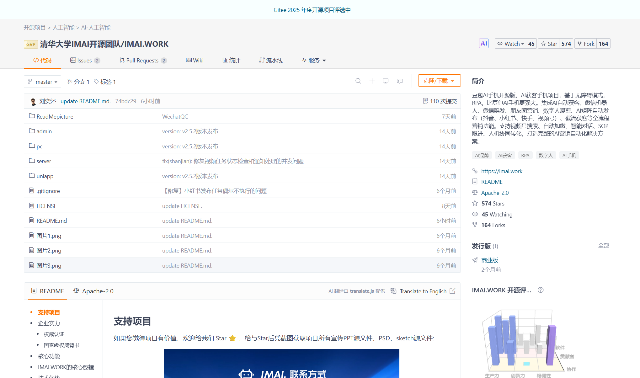Viewport: 640px width, 378px height.
Task: Open the file search icon in repository toolbar
Action: click(x=358, y=81)
